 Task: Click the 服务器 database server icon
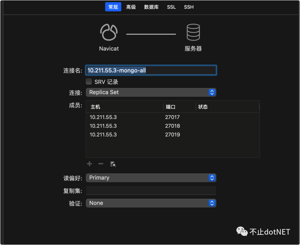click(193, 32)
